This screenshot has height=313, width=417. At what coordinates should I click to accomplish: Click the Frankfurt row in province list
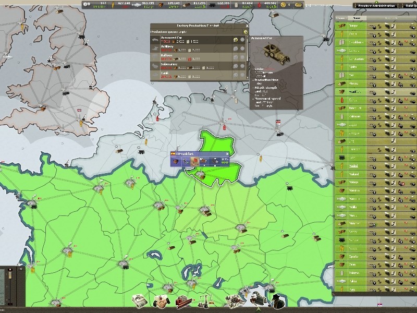pyautogui.click(x=375, y=92)
